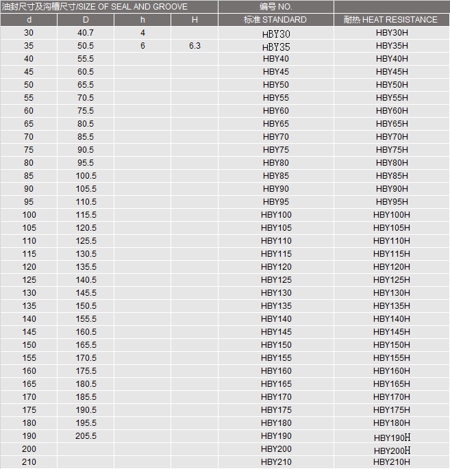Select standard code HBY180
The height and width of the screenshot is (469, 450).
click(x=276, y=423)
